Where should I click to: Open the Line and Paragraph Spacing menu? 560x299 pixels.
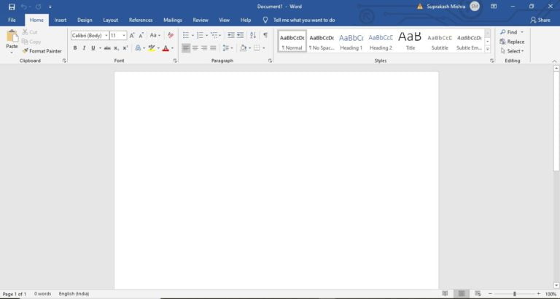coord(227,48)
